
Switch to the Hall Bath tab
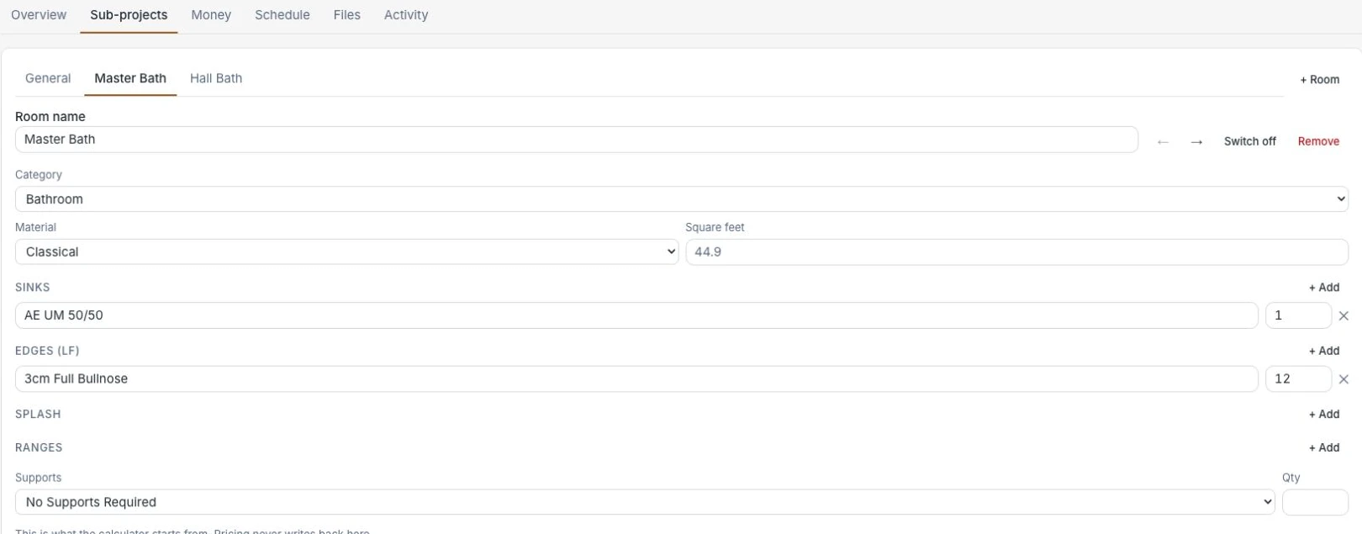click(x=216, y=78)
